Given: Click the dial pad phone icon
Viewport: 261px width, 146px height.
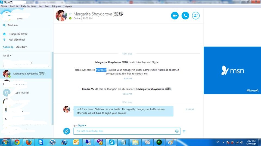Looking at the screenshot, I should coord(4,40).
